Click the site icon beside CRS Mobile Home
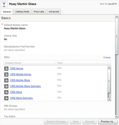Image resolution: width=119 pixels, height=125 pixels. (6, 74)
